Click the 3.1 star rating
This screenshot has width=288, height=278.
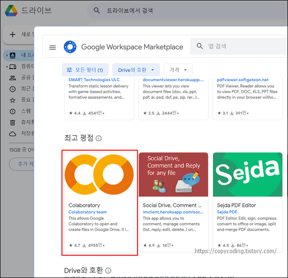[x=222, y=113]
